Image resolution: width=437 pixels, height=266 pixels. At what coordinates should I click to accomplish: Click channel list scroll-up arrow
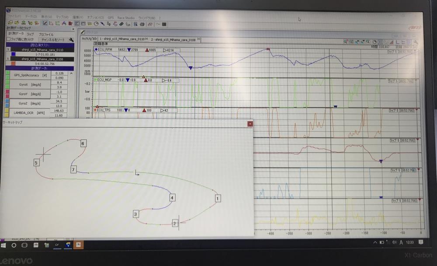click(71, 73)
